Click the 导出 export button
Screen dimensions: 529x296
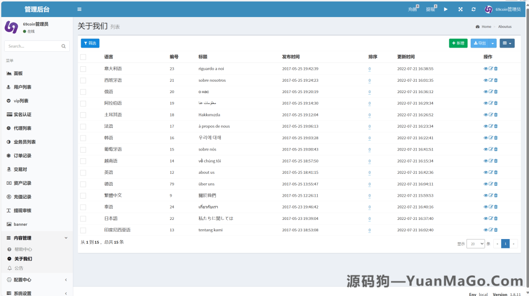pos(480,43)
